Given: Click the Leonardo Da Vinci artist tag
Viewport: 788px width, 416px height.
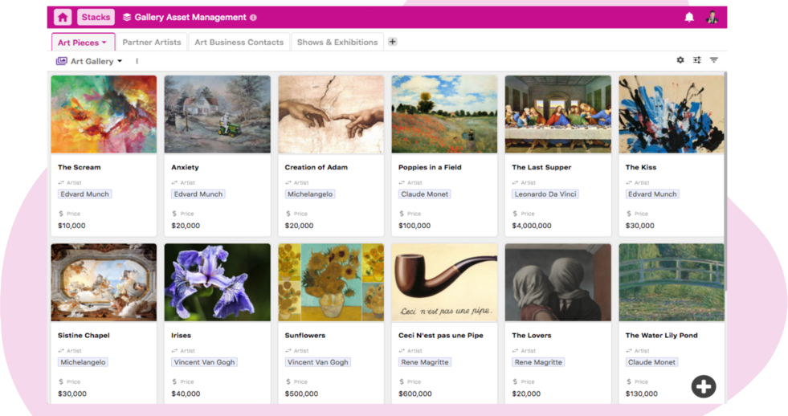Looking at the screenshot, I should pyautogui.click(x=545, y=194).
